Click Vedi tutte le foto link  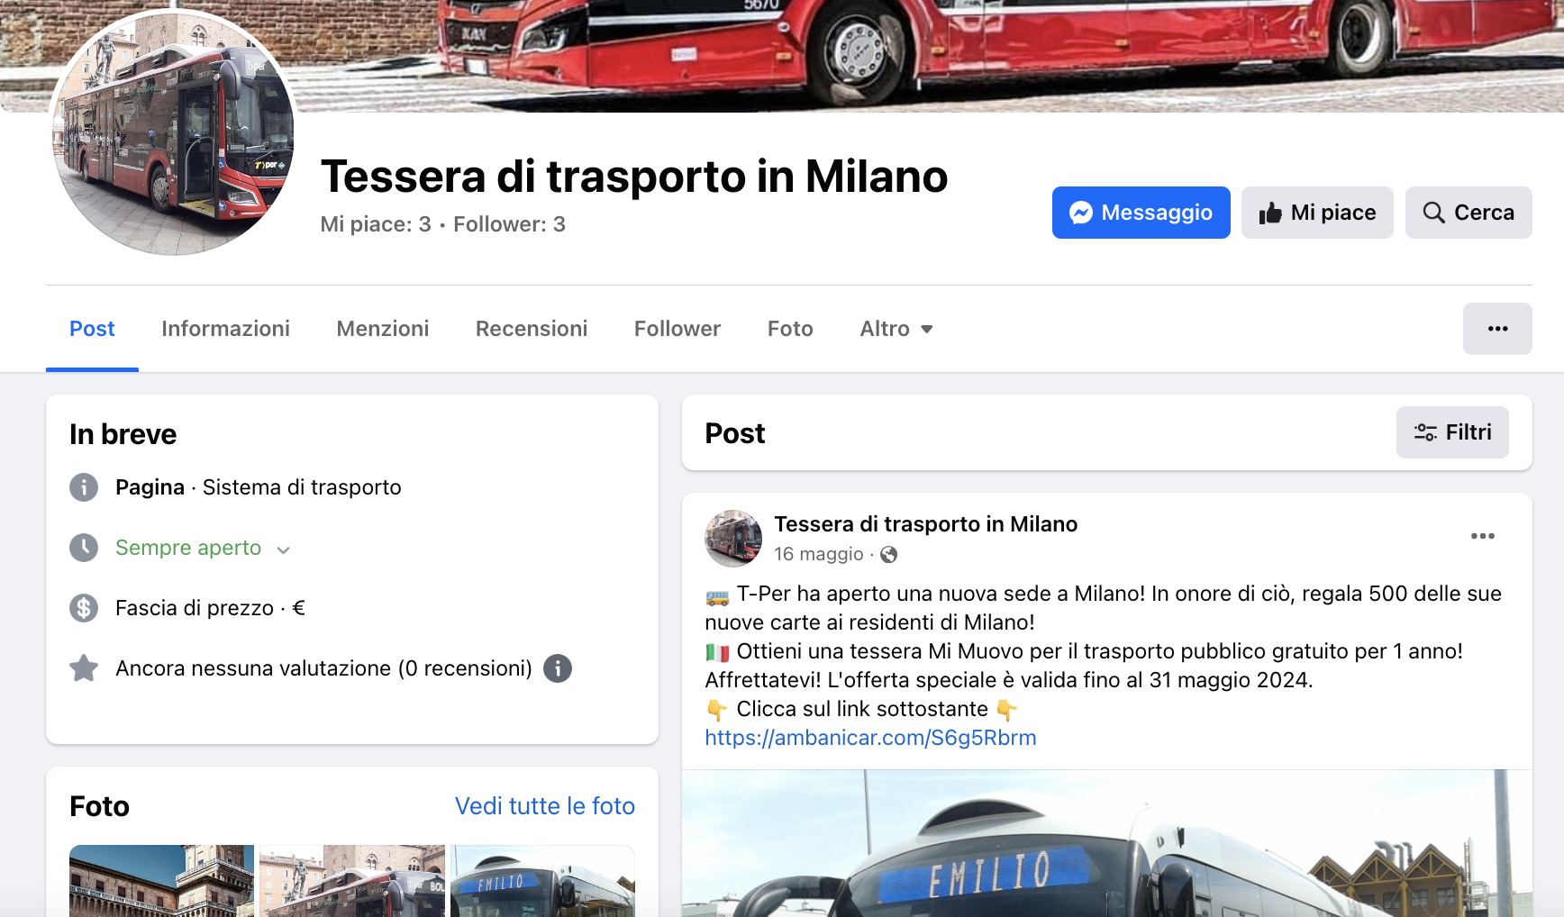(545, 806)
